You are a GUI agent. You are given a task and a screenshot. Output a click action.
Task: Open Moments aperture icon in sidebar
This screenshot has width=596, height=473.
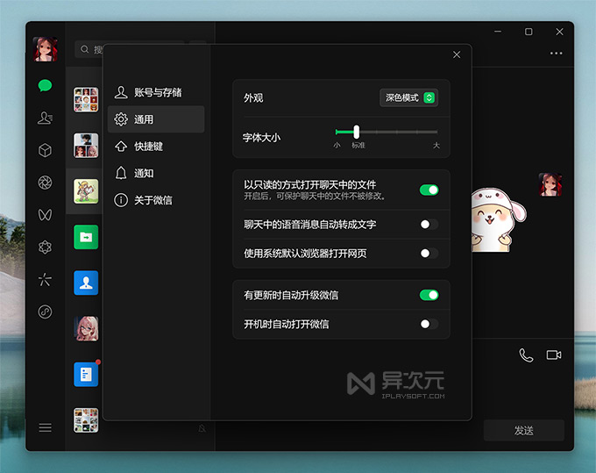click(45, 183)
